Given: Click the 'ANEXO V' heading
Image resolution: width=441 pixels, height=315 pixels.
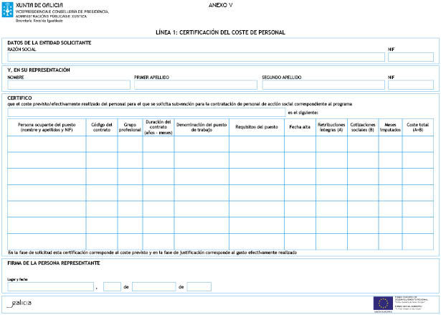Looking at the screenshot, I should point(221,5).
